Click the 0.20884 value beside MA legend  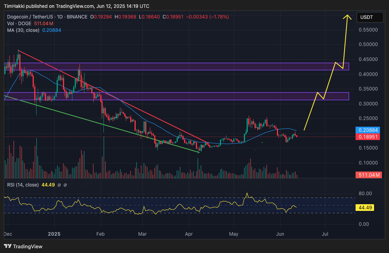click(x=52, y=30)
